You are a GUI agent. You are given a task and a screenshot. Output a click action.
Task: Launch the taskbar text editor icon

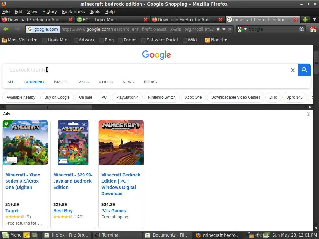point(26,235)
